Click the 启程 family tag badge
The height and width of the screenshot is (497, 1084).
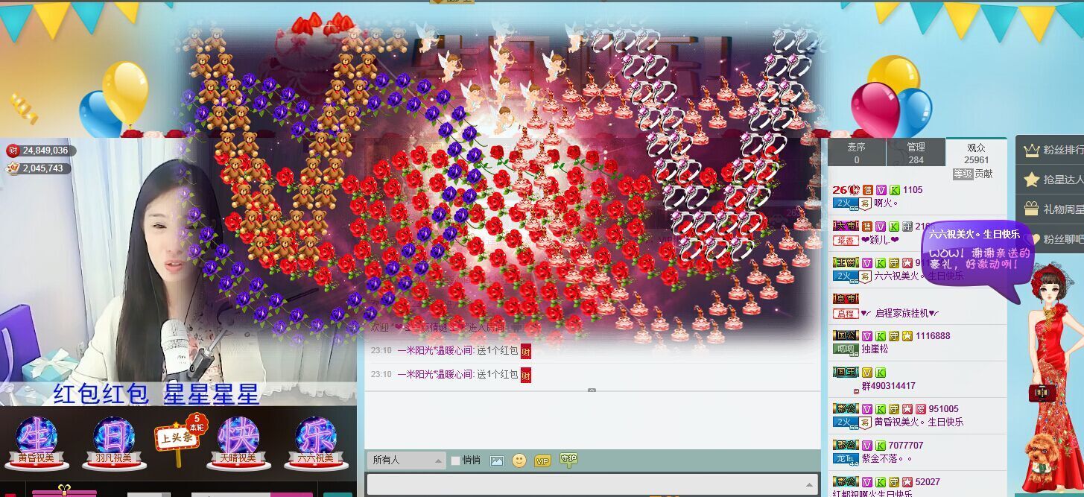click(x=845, y=314)
